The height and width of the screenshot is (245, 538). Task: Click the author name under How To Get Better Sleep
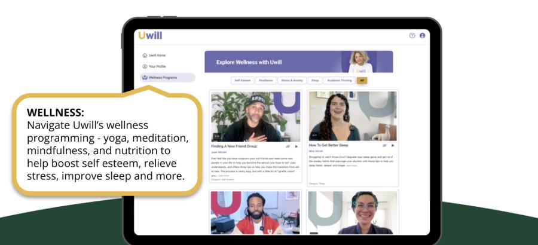point(316,151)
